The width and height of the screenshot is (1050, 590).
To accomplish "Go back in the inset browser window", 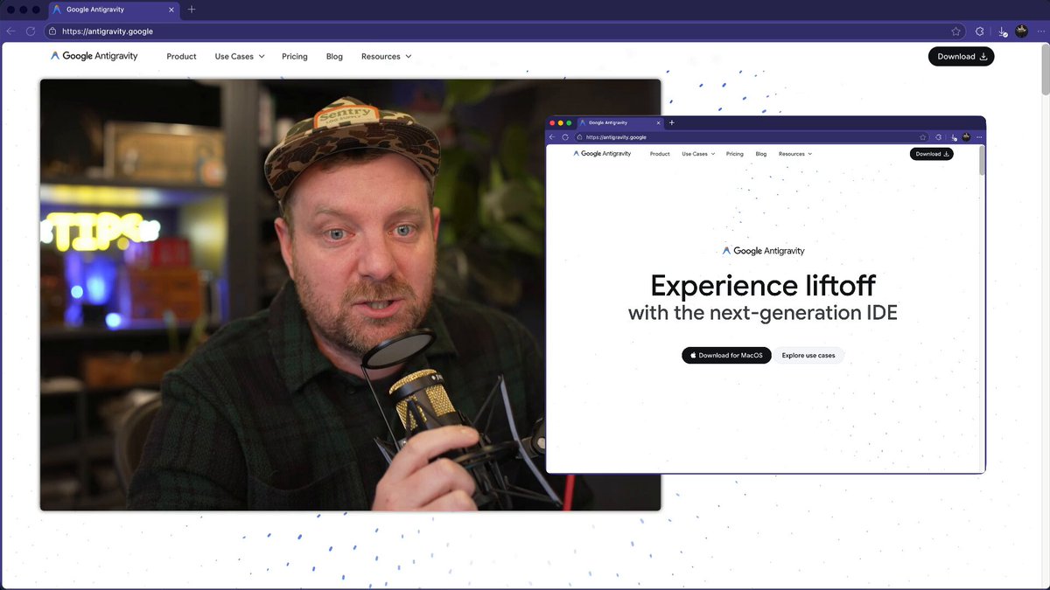I will click(552, 137).
